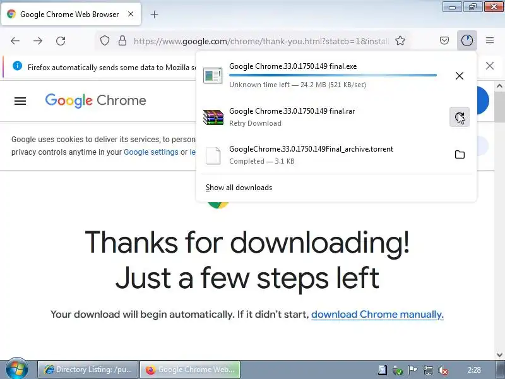Click the taskbar clock showing 2:28

(x=475, y=370)
